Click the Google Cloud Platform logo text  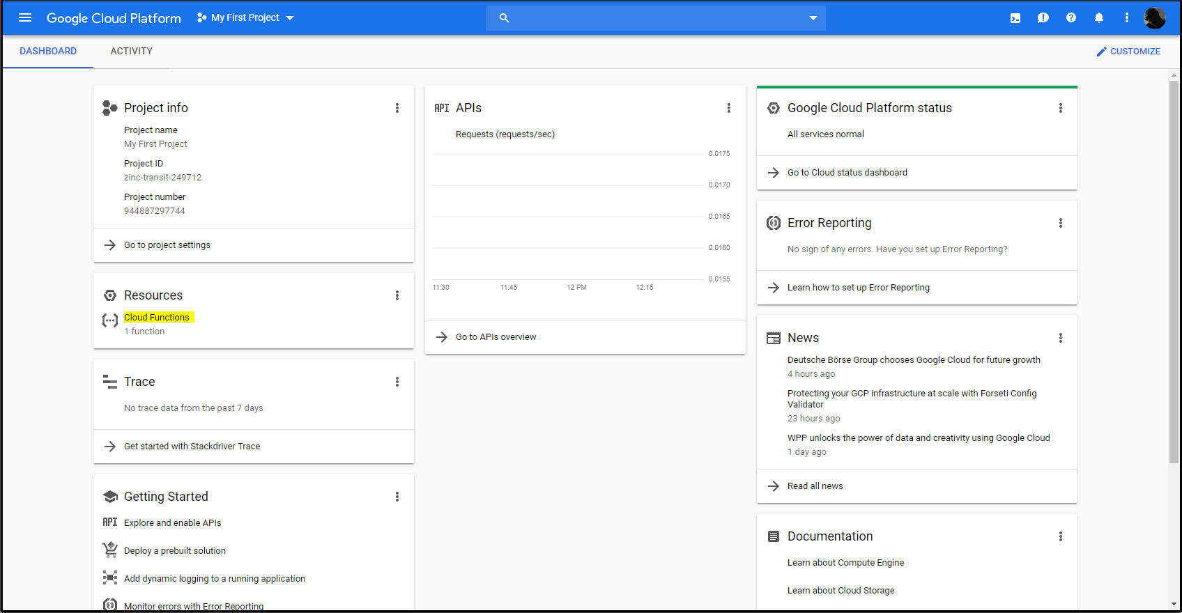coord(114,18)
